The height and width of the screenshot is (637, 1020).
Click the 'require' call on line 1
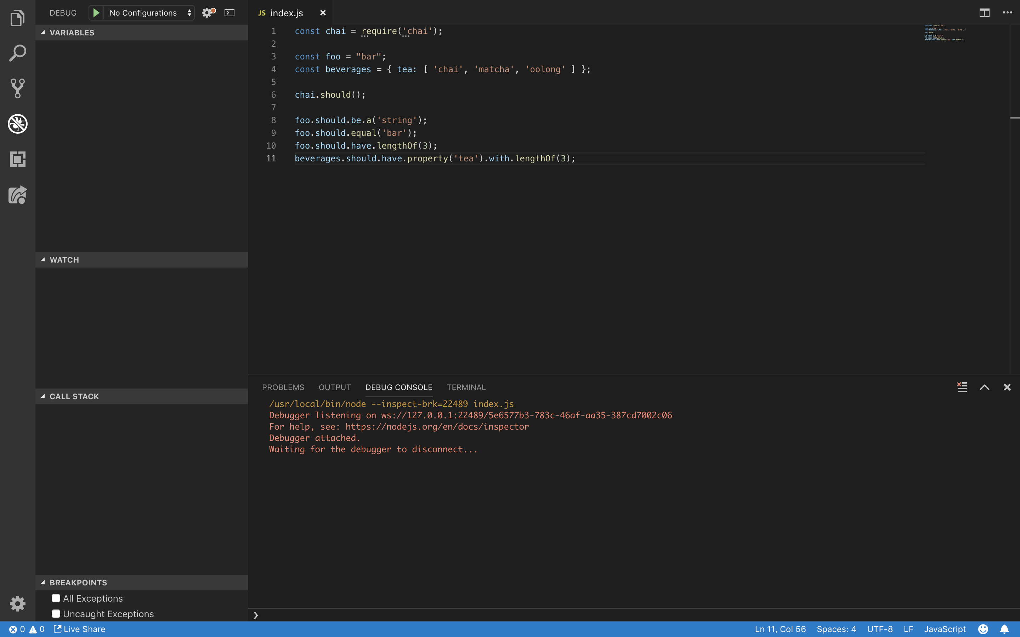[x=379, y=31]
